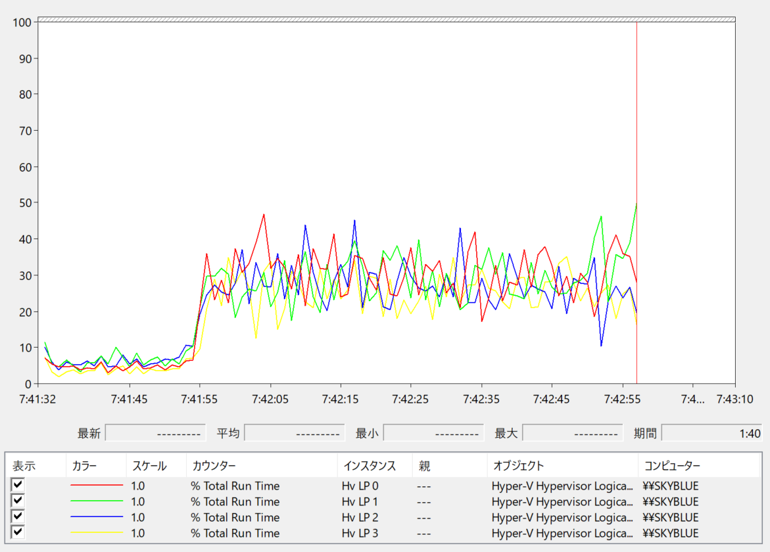Image resolution: width=770 pixels, height=552 pixels.
Task: Click the 1.0 scale value in Hv LP 3 row
Action: point(137,533)
